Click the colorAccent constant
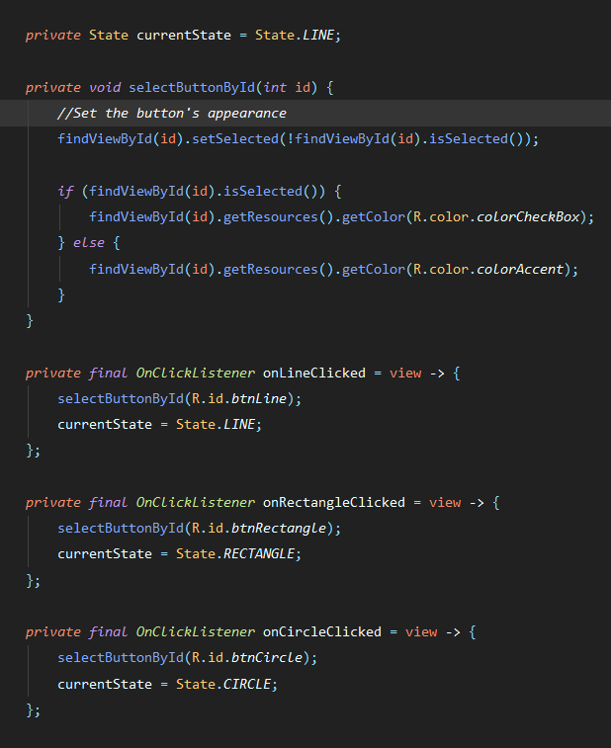This screenshot has width=611, height=748. (x=520, y=270)
